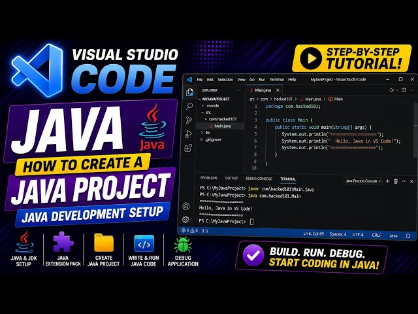418x314 pixels.
Task: Click the src breadcrumb segment
Action: click(x=251, y=99)
